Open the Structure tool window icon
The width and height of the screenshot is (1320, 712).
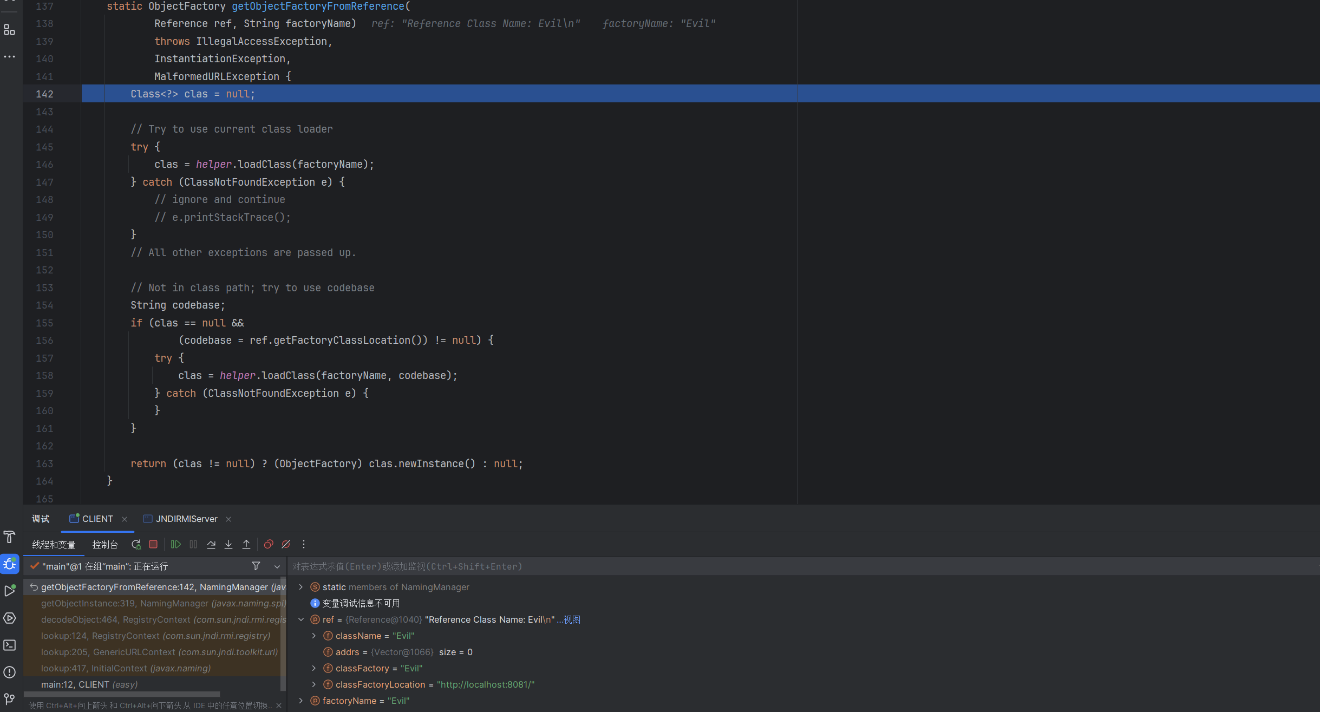coord(9,30)
